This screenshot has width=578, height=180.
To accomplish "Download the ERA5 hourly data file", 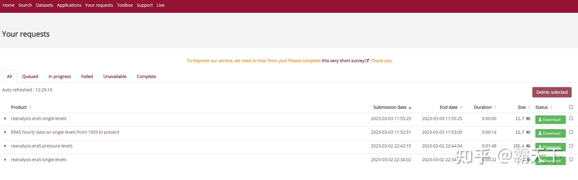I will click(550, 133).
